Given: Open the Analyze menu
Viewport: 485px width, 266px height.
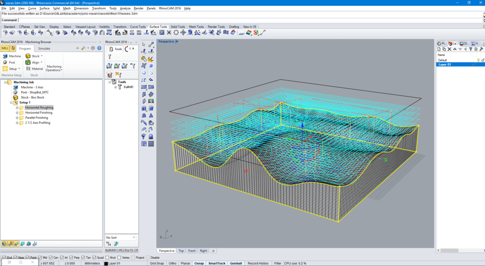Looking at the screenshot, I should (125, 8).
